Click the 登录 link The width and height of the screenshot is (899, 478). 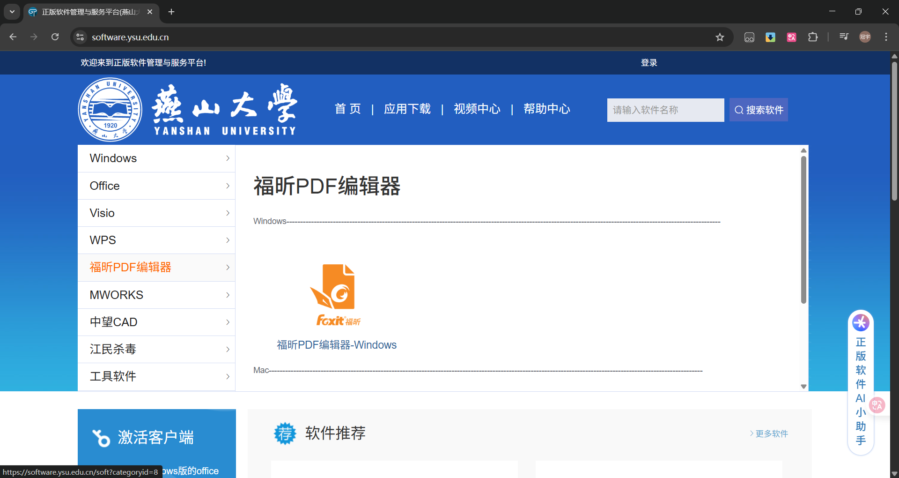[648, 62]
